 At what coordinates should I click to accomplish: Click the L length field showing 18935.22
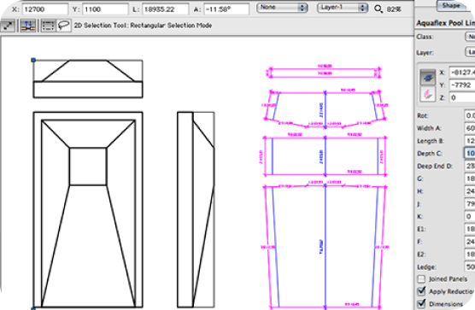(x=166, y=9)
